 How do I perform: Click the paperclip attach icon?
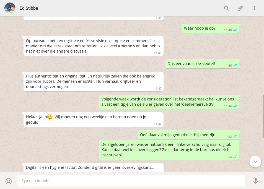(240, 8)
